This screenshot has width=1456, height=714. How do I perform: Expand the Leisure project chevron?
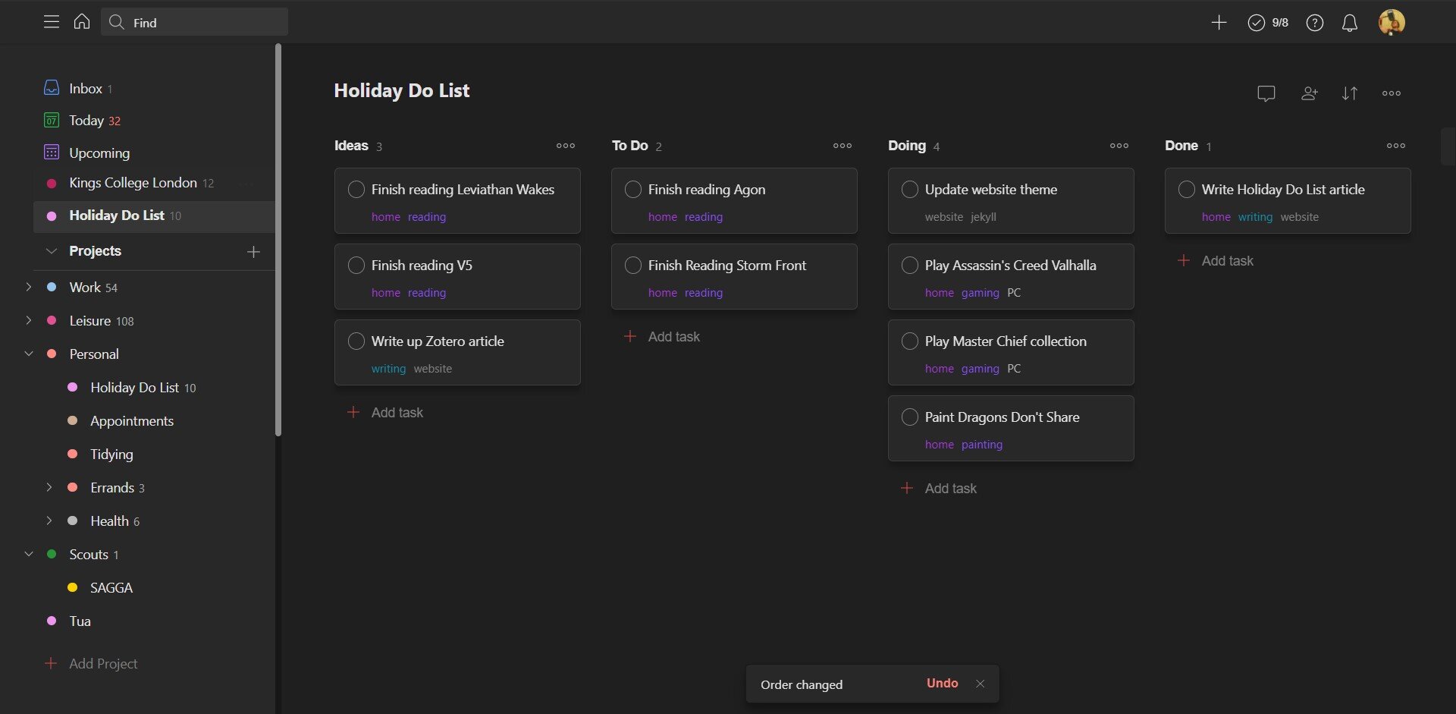29,320
